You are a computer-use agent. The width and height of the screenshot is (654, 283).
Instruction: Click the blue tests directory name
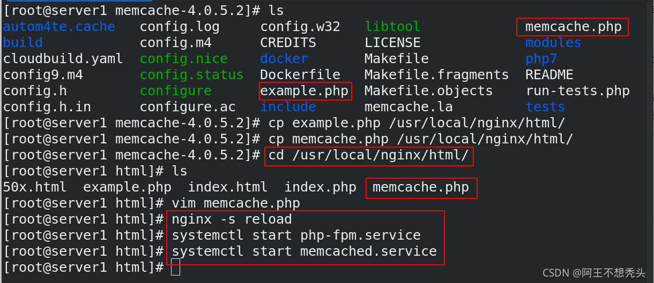(x=545, y=107)
